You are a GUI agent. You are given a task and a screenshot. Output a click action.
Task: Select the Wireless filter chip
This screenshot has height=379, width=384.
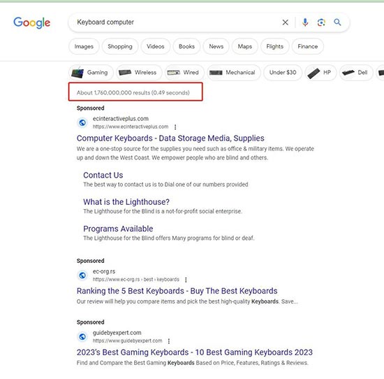coord(139,73)
